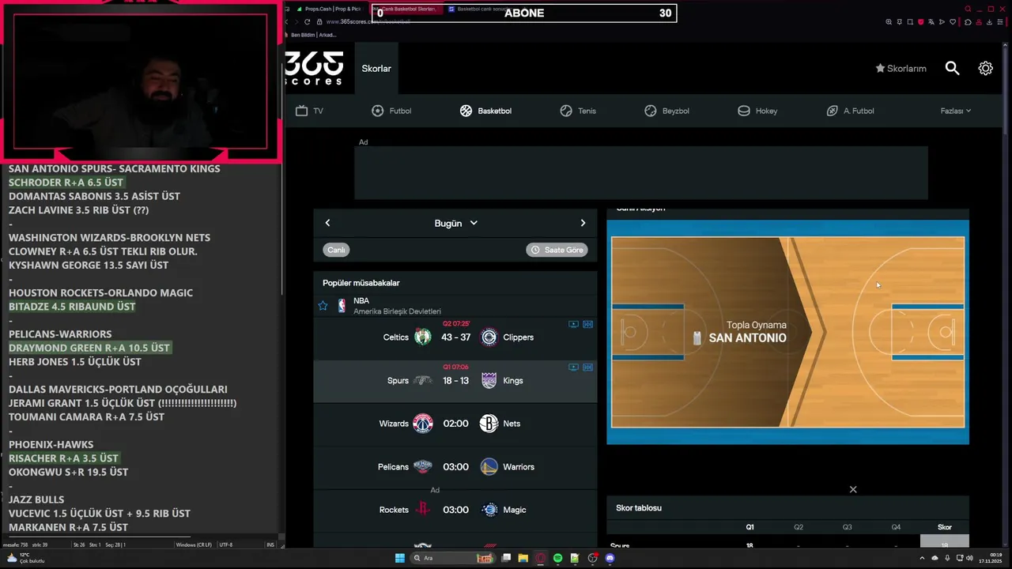Click the Rockets team logo
The width and height of the screenshot is (1012, 569).
click(x=423, y=510)
